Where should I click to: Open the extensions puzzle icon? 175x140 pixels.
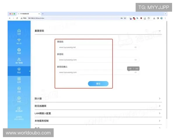(149, 18)
